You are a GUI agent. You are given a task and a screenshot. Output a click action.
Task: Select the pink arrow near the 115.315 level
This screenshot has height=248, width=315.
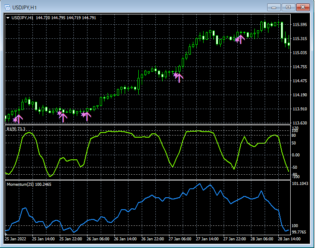coord(241,39)
